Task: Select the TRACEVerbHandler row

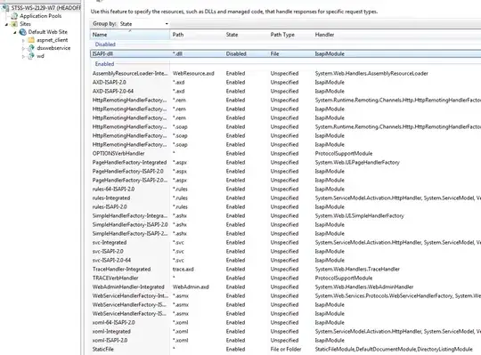Action: point(286,278)
